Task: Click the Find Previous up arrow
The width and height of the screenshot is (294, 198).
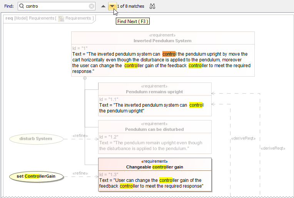Action: pos(103,6)
